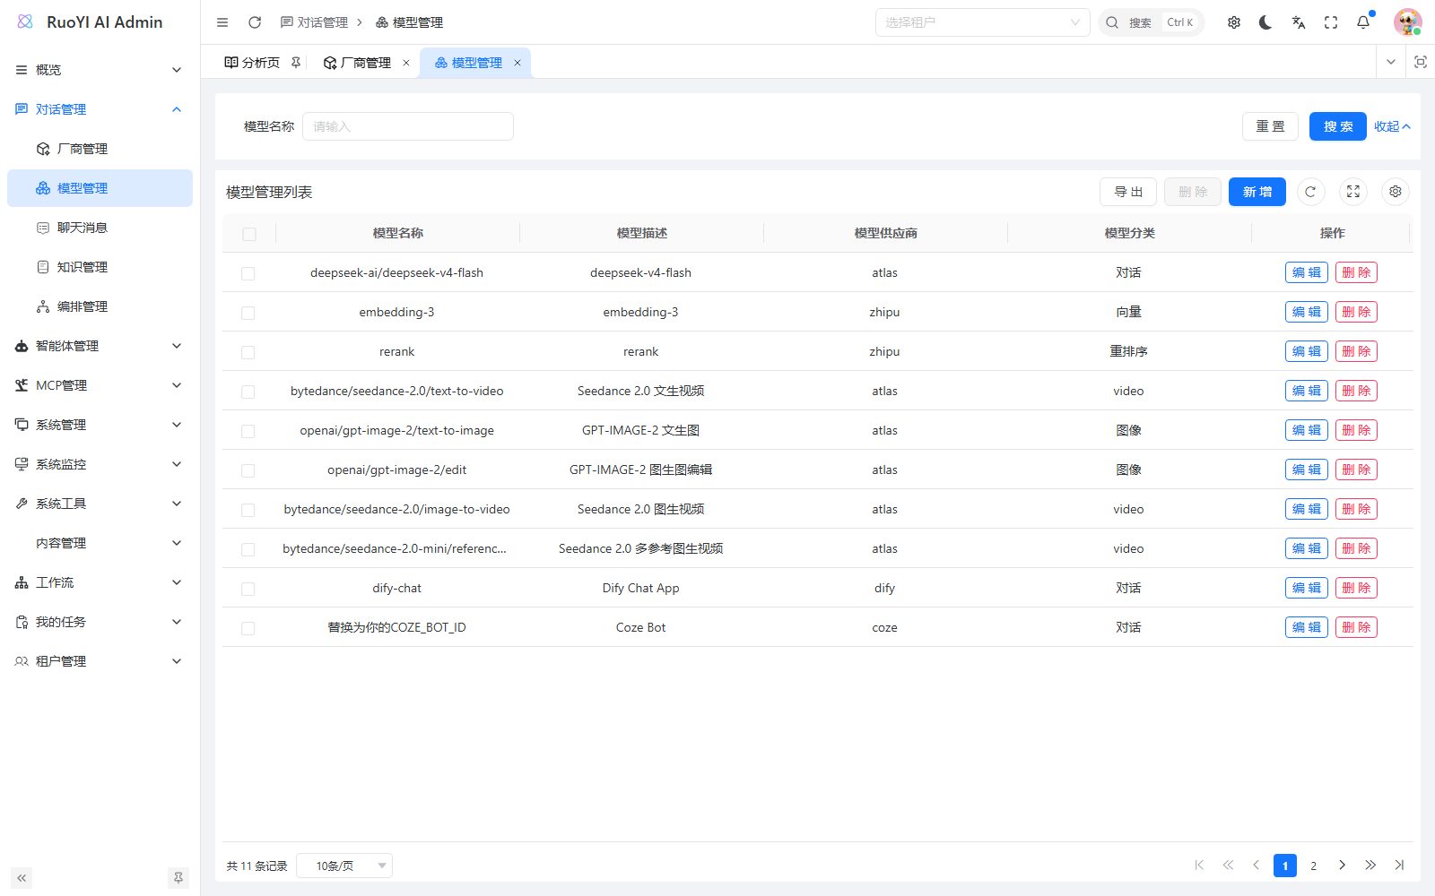Image resolution: width=1435 pixels, height=896 pixels.
Task: Check the dify-chat row checkbox
Action: [x=248, y=589]
